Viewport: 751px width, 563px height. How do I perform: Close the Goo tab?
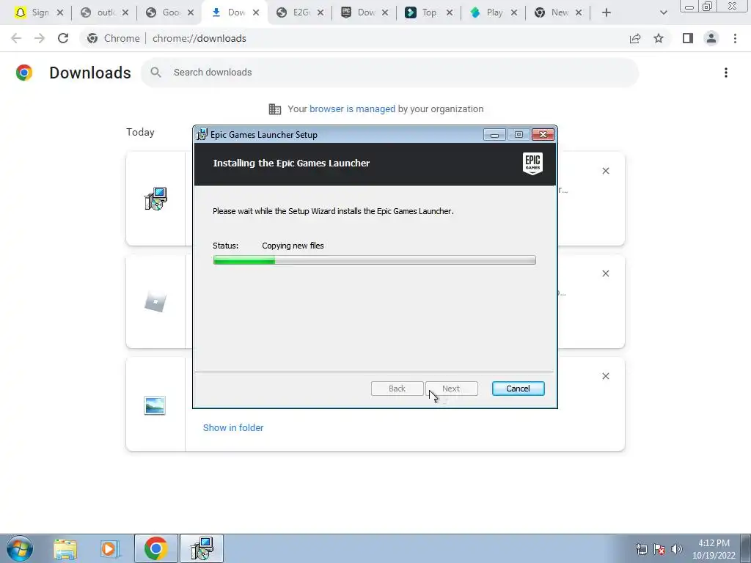(190, 13)
